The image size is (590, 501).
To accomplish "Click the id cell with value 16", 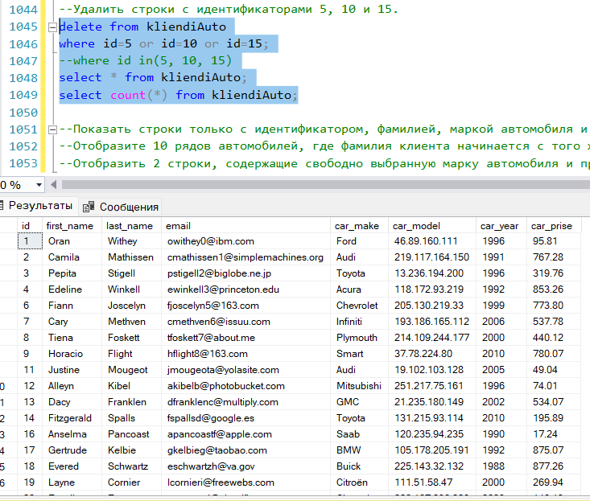I will (x=29, y=434).
